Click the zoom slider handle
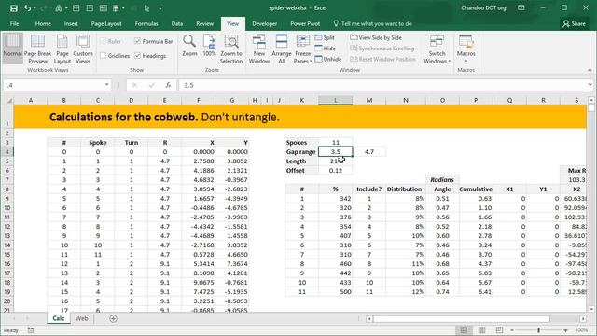This screenshot has width=597, height=336. coord(538,330)
